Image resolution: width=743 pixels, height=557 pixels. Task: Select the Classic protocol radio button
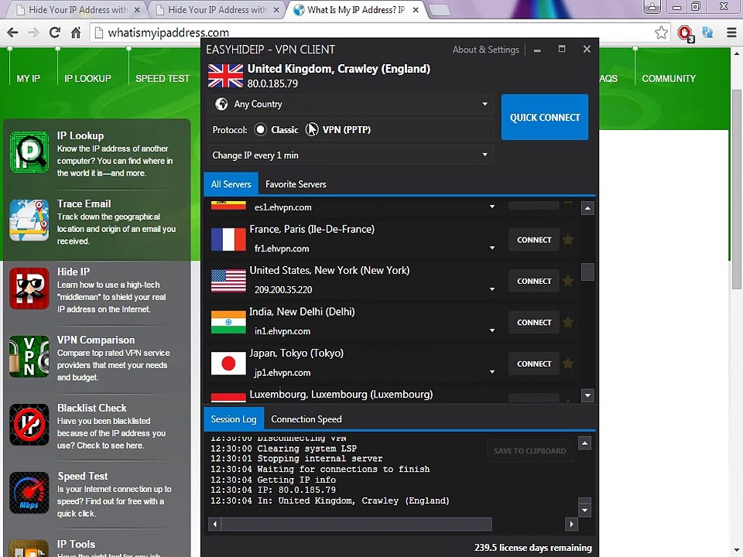[260, 129]
